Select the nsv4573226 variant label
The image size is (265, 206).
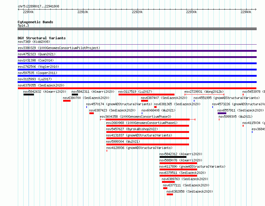click(x=238, y=104)
